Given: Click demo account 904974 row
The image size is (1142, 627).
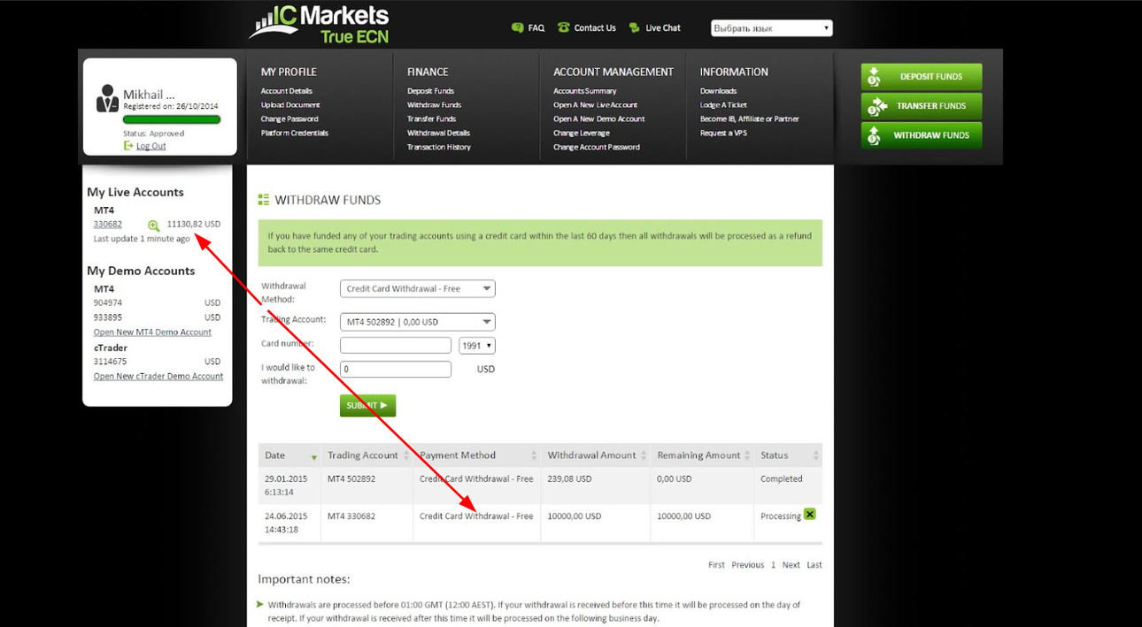Looking at the screenshot, I should [157, 303].
